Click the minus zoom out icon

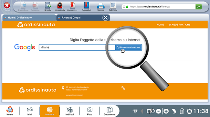pyautogui.click(x=158, y=111)
